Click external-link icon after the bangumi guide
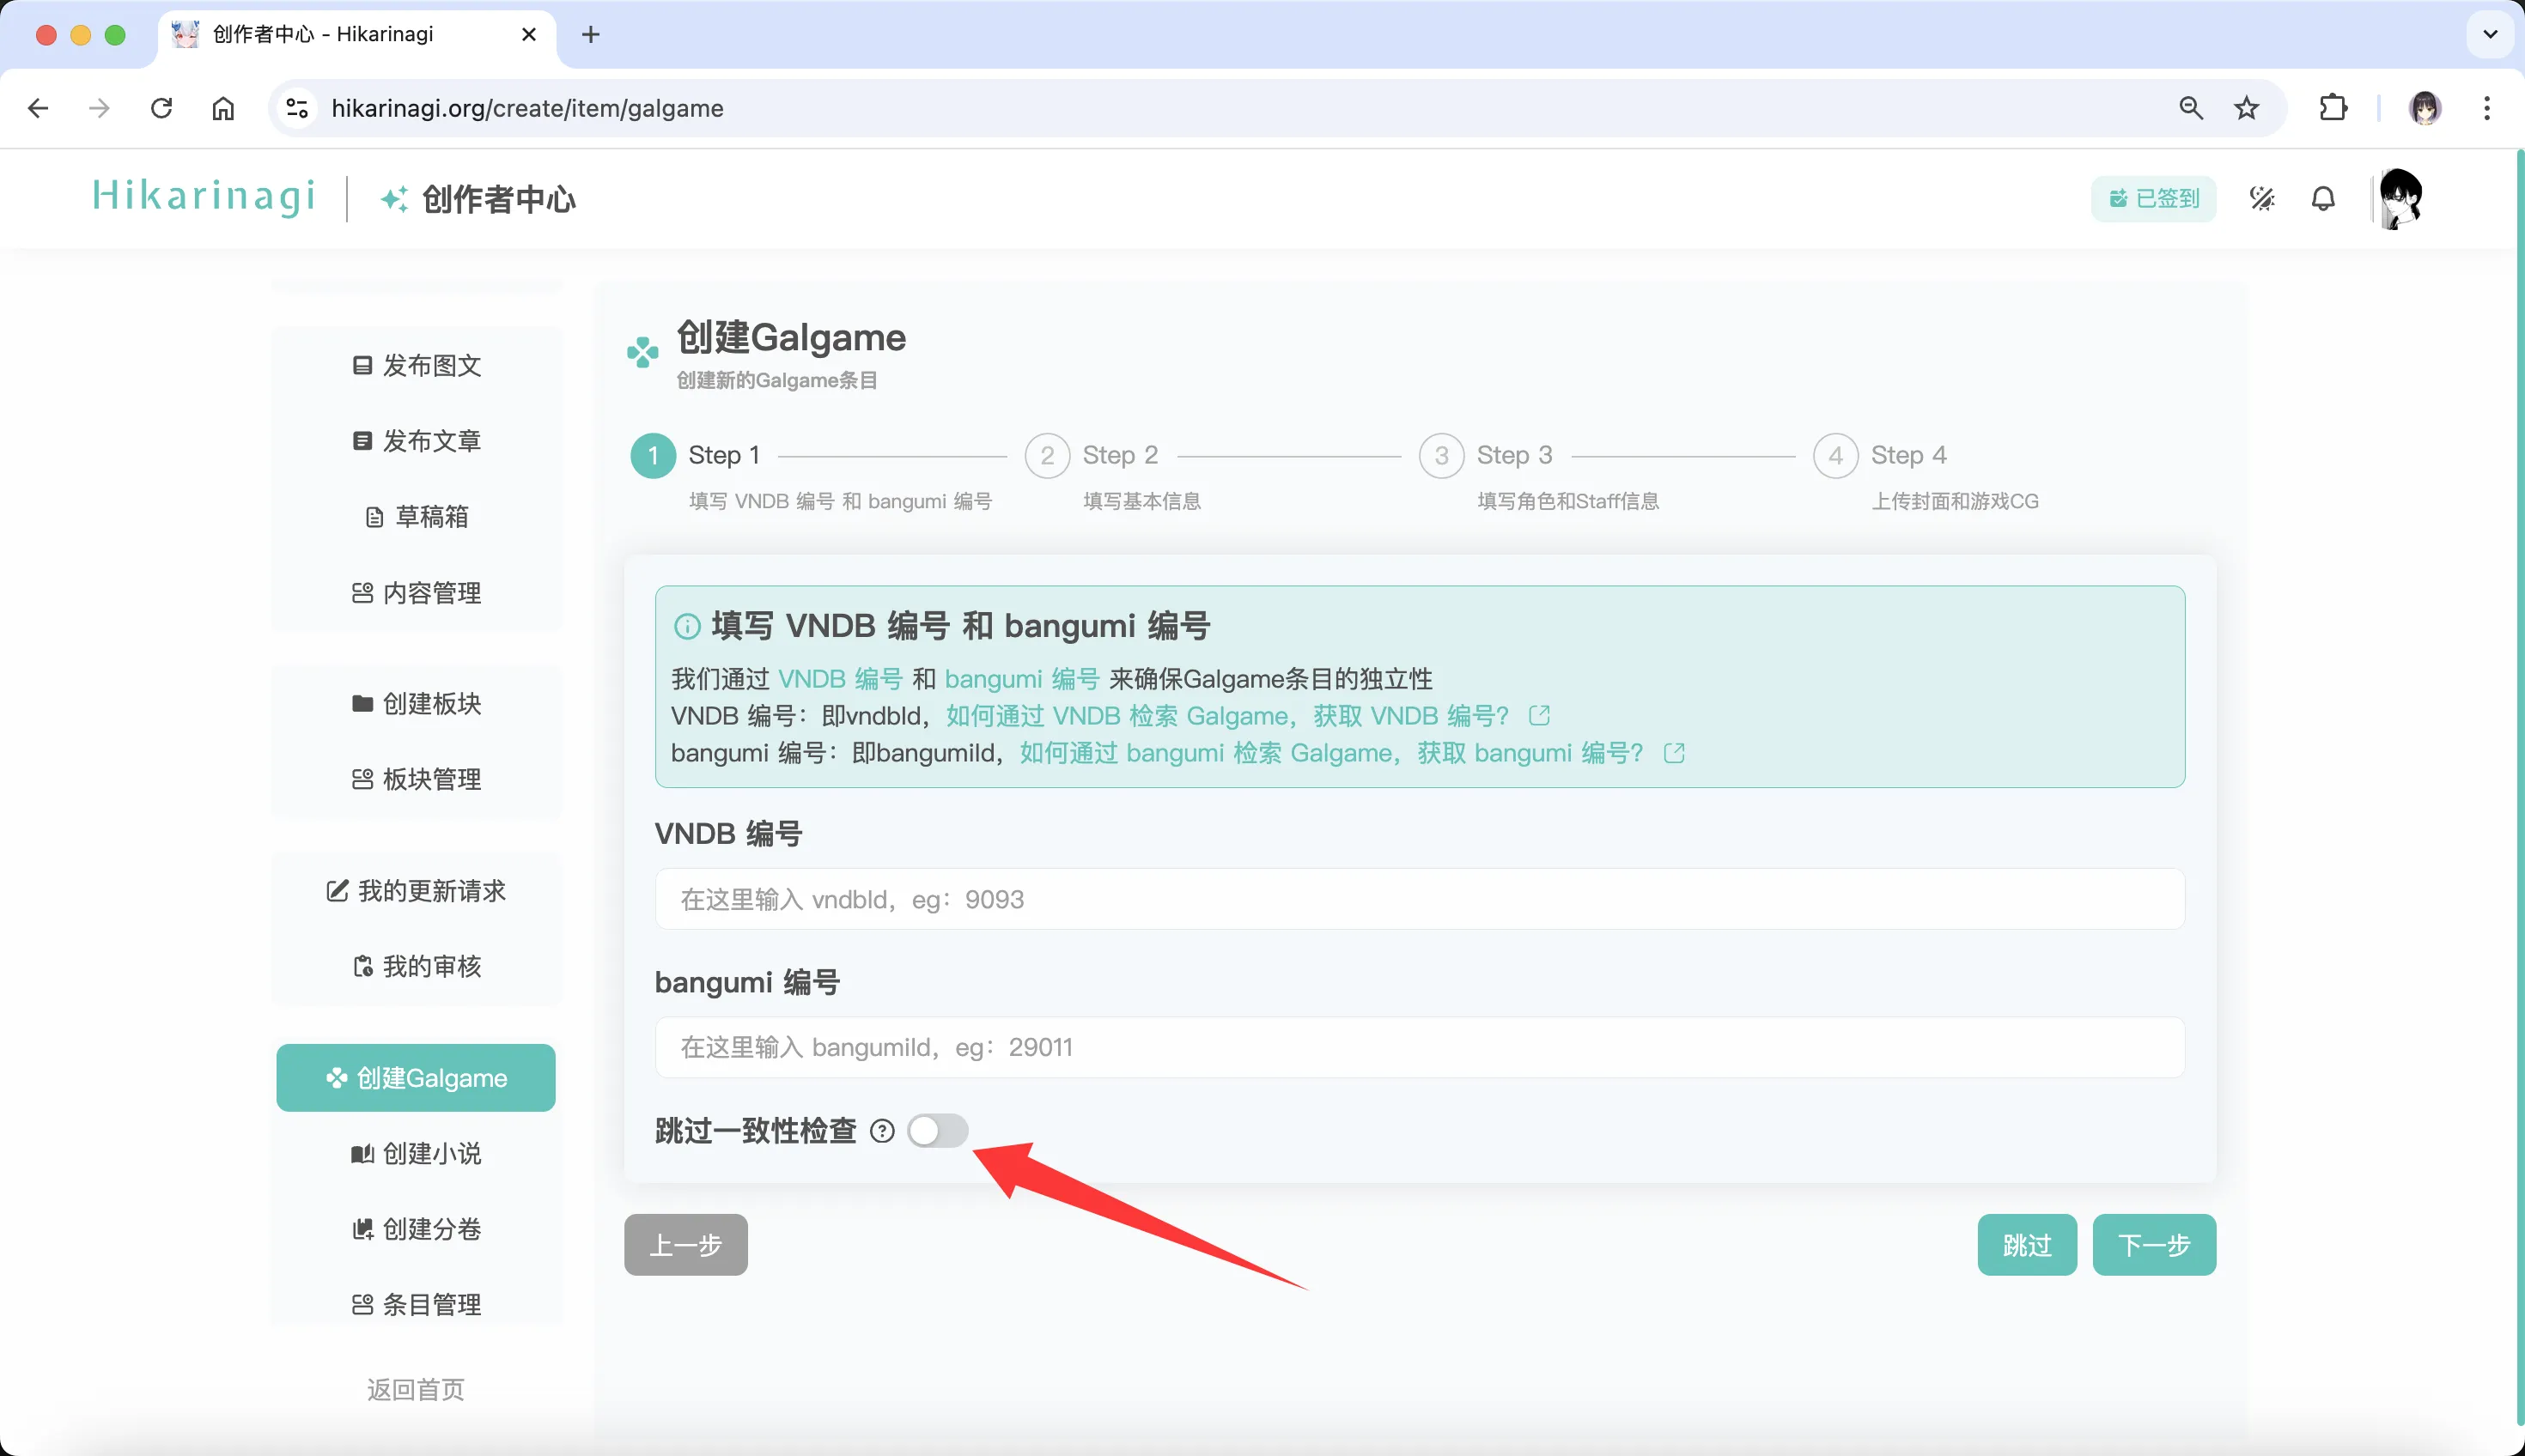 (1674, 753)
